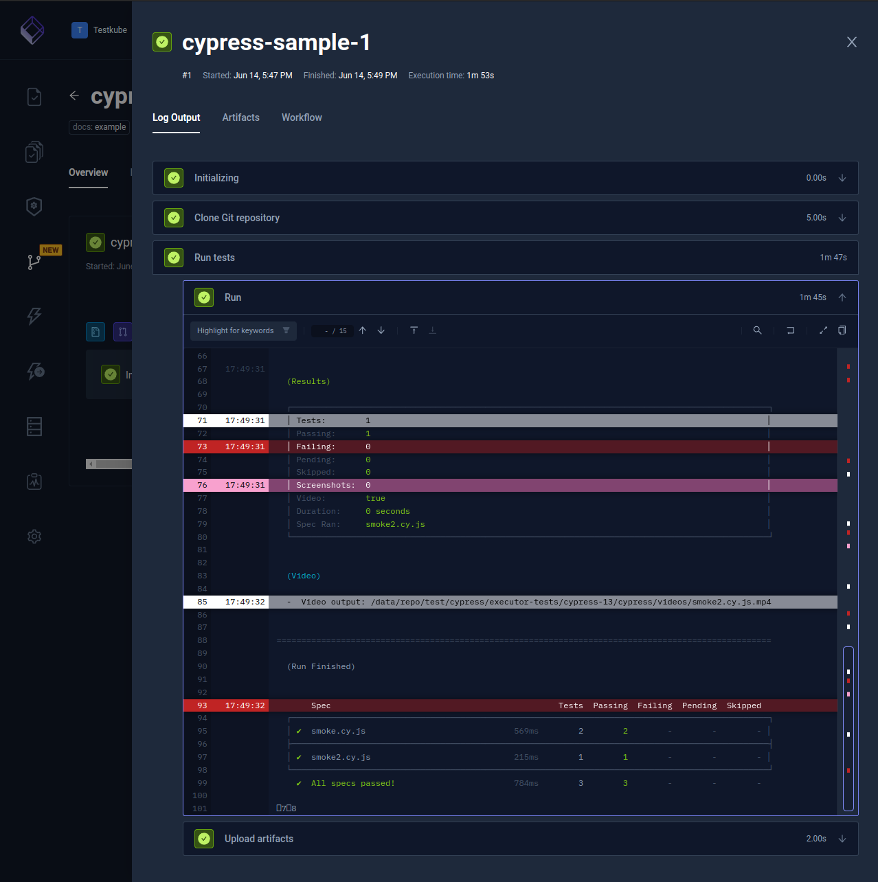Open the Highlight for keywords dropdown
Image resolution: width=878 pixels, height=882 pixels.
click(x=243, y=330)
